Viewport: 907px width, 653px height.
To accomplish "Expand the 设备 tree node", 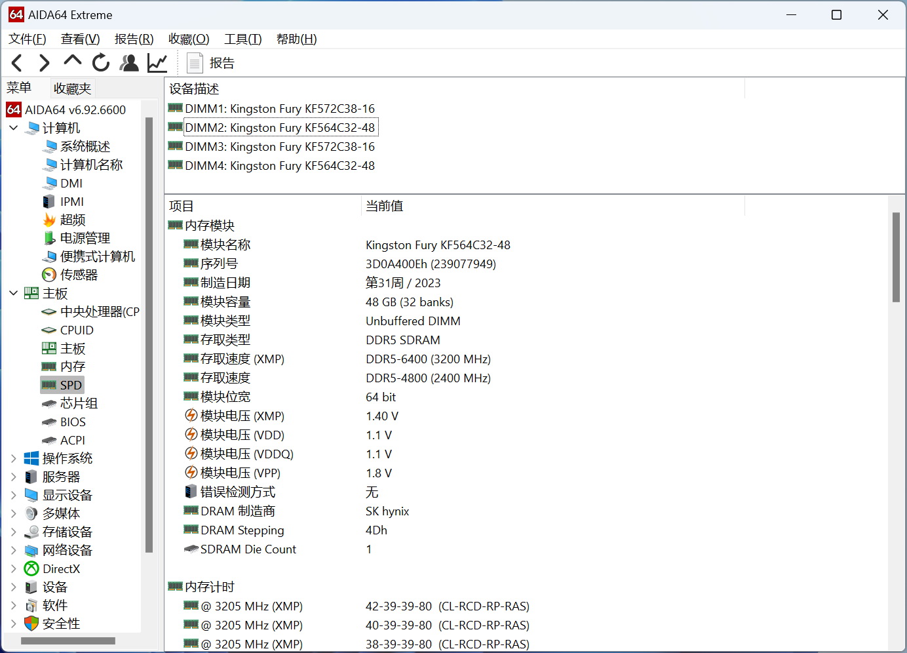I will point(14,587).
